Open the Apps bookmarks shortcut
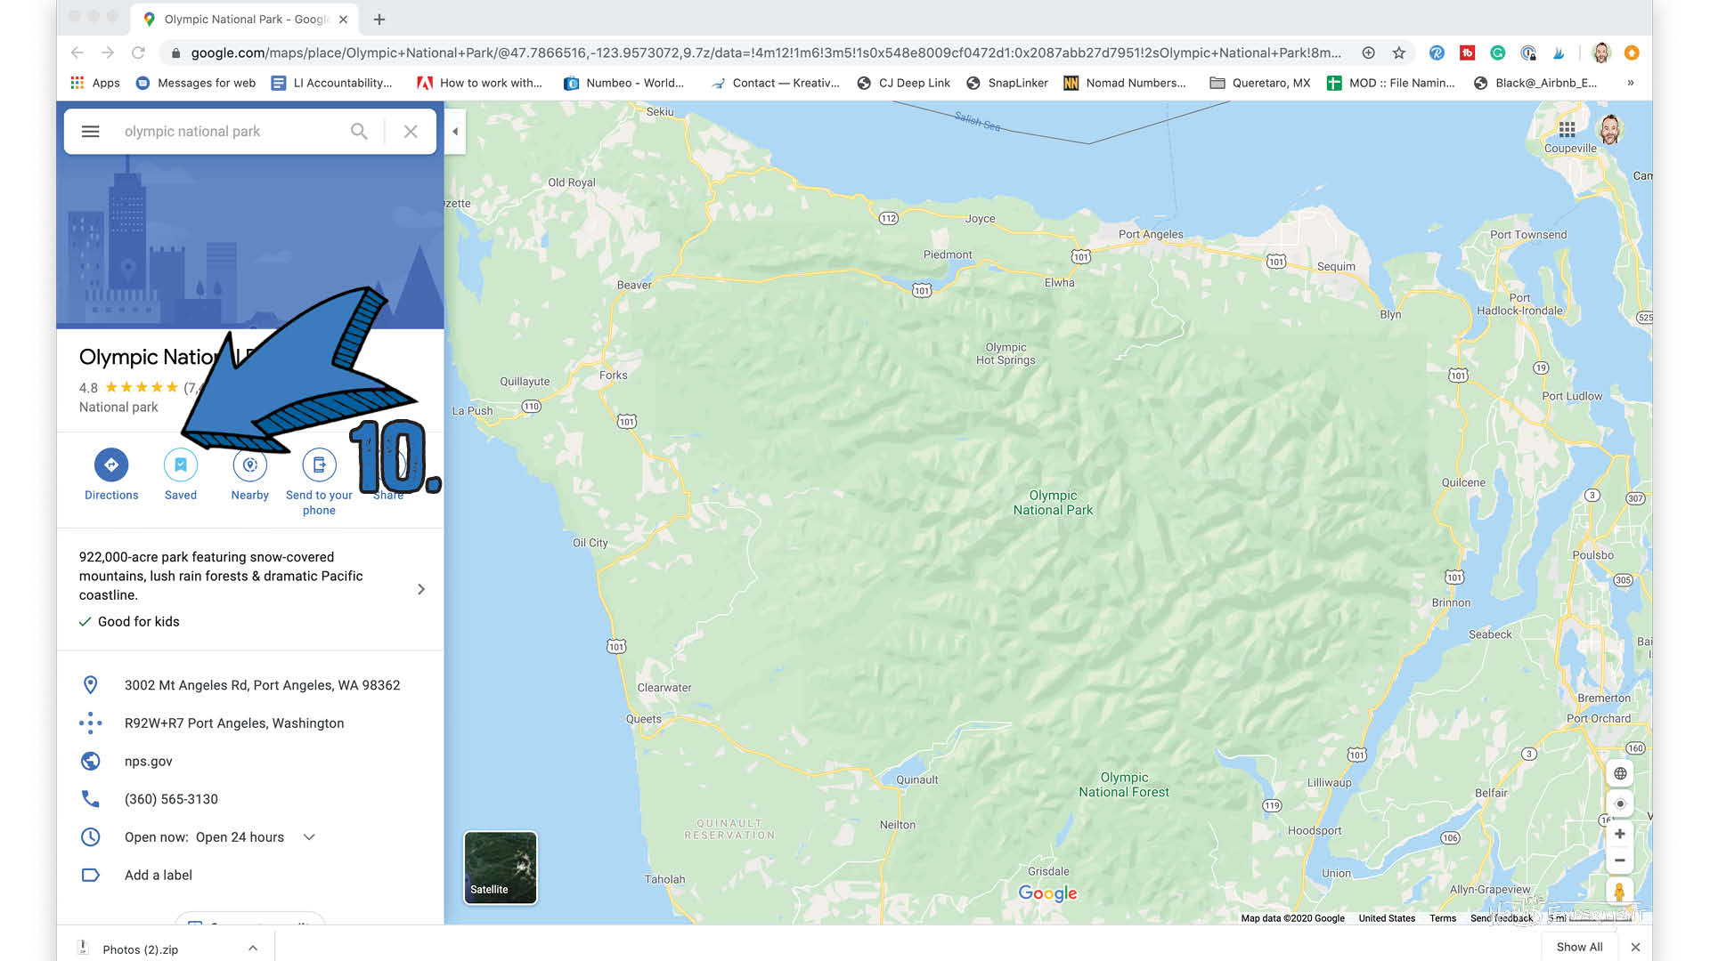Image resolution: width=1710 pixels, height=961 pixels. click(95, 83)
